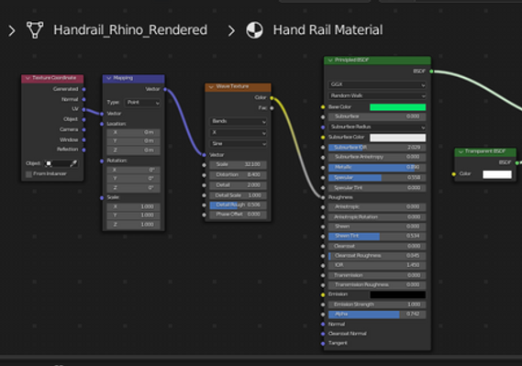Click the Texture Coordinate Reflection output socket

pyautogui.click(x=83, y=150)
